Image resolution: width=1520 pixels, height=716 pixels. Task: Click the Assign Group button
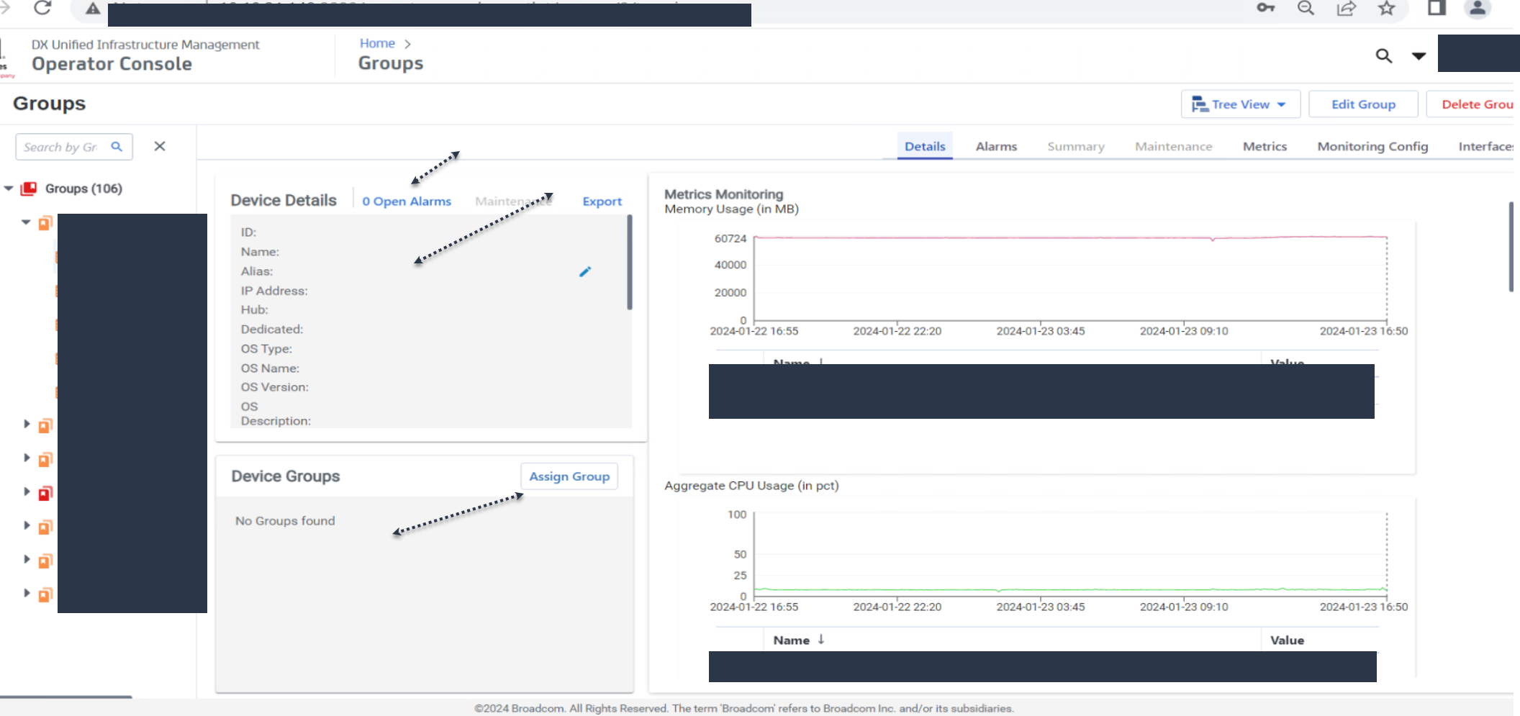pyautogui.click(x=569, y=476)
